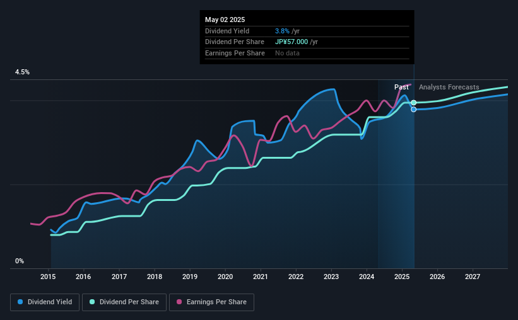Click the tooltip Earnings Per Share row label
The height and width of the screenshot is (320, 518).
[x=235, y=53]
